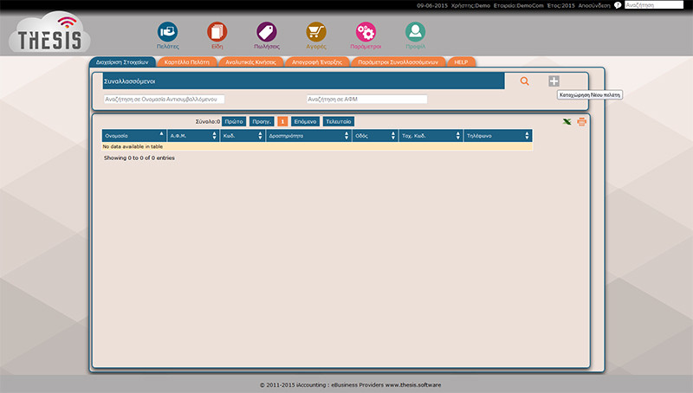Click the plus icon to add new customer
Screen dimensions: 693x393
[x=554, y=81]
